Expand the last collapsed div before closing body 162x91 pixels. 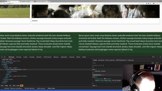3,79
